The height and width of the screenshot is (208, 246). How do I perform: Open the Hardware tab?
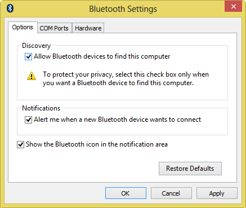tap(88, 28)
